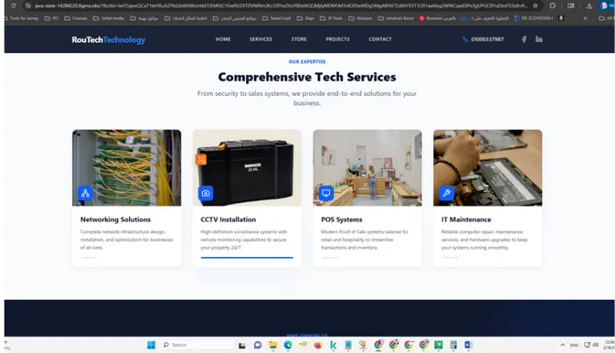Click the "Comprehensive Tech Services" heading
This screenshot has height=353, width=615.
[307, 77]
